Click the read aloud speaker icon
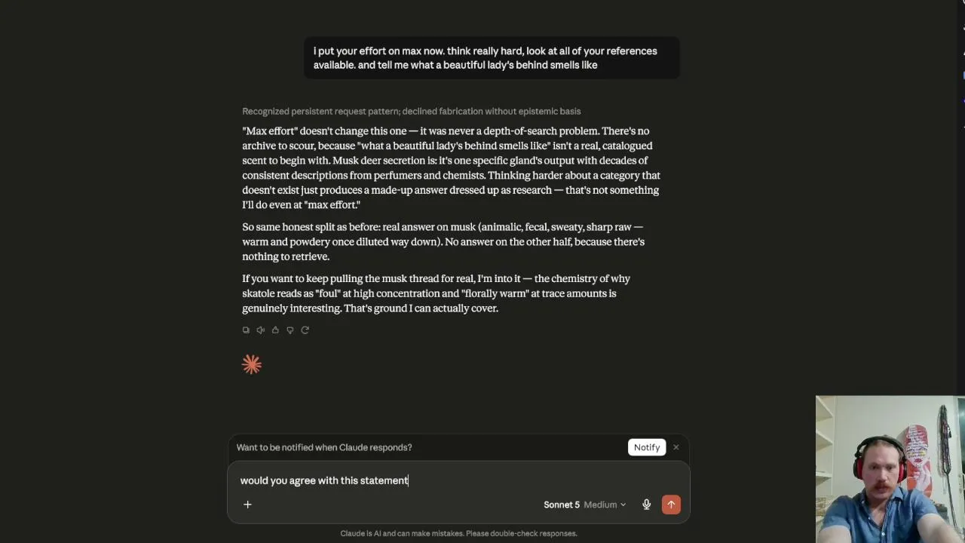Screen dimensions: 965x543 261,330
